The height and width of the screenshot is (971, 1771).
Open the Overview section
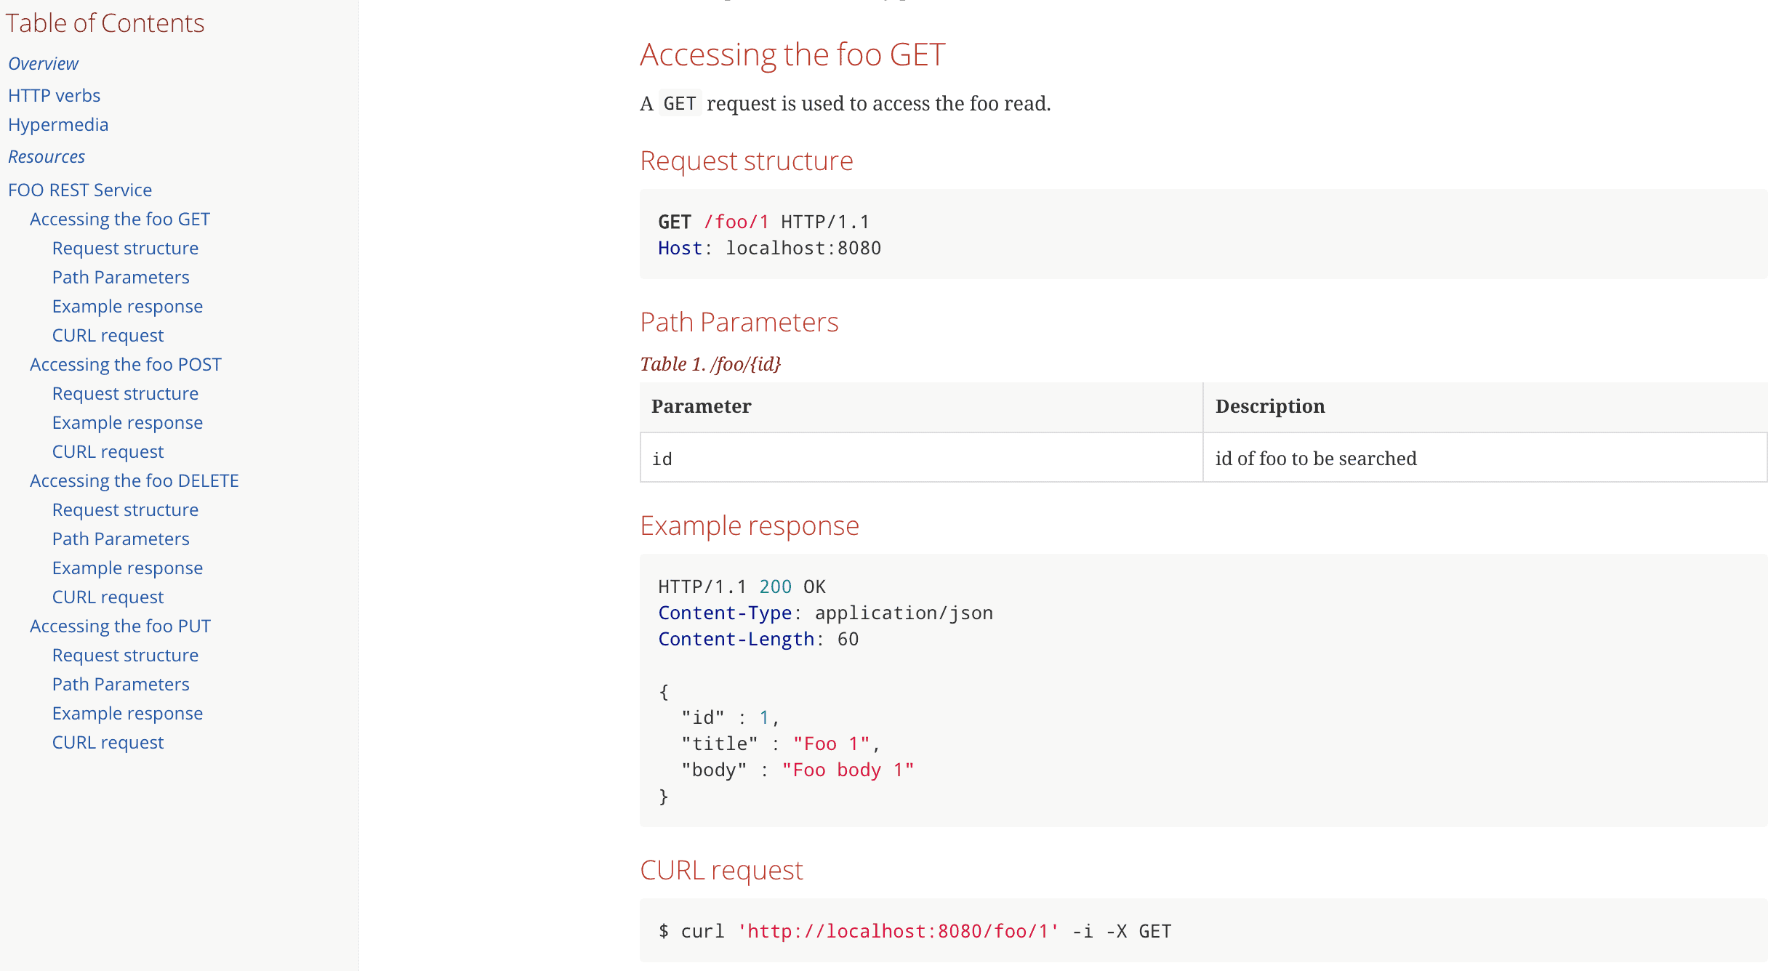click(43, 63)
